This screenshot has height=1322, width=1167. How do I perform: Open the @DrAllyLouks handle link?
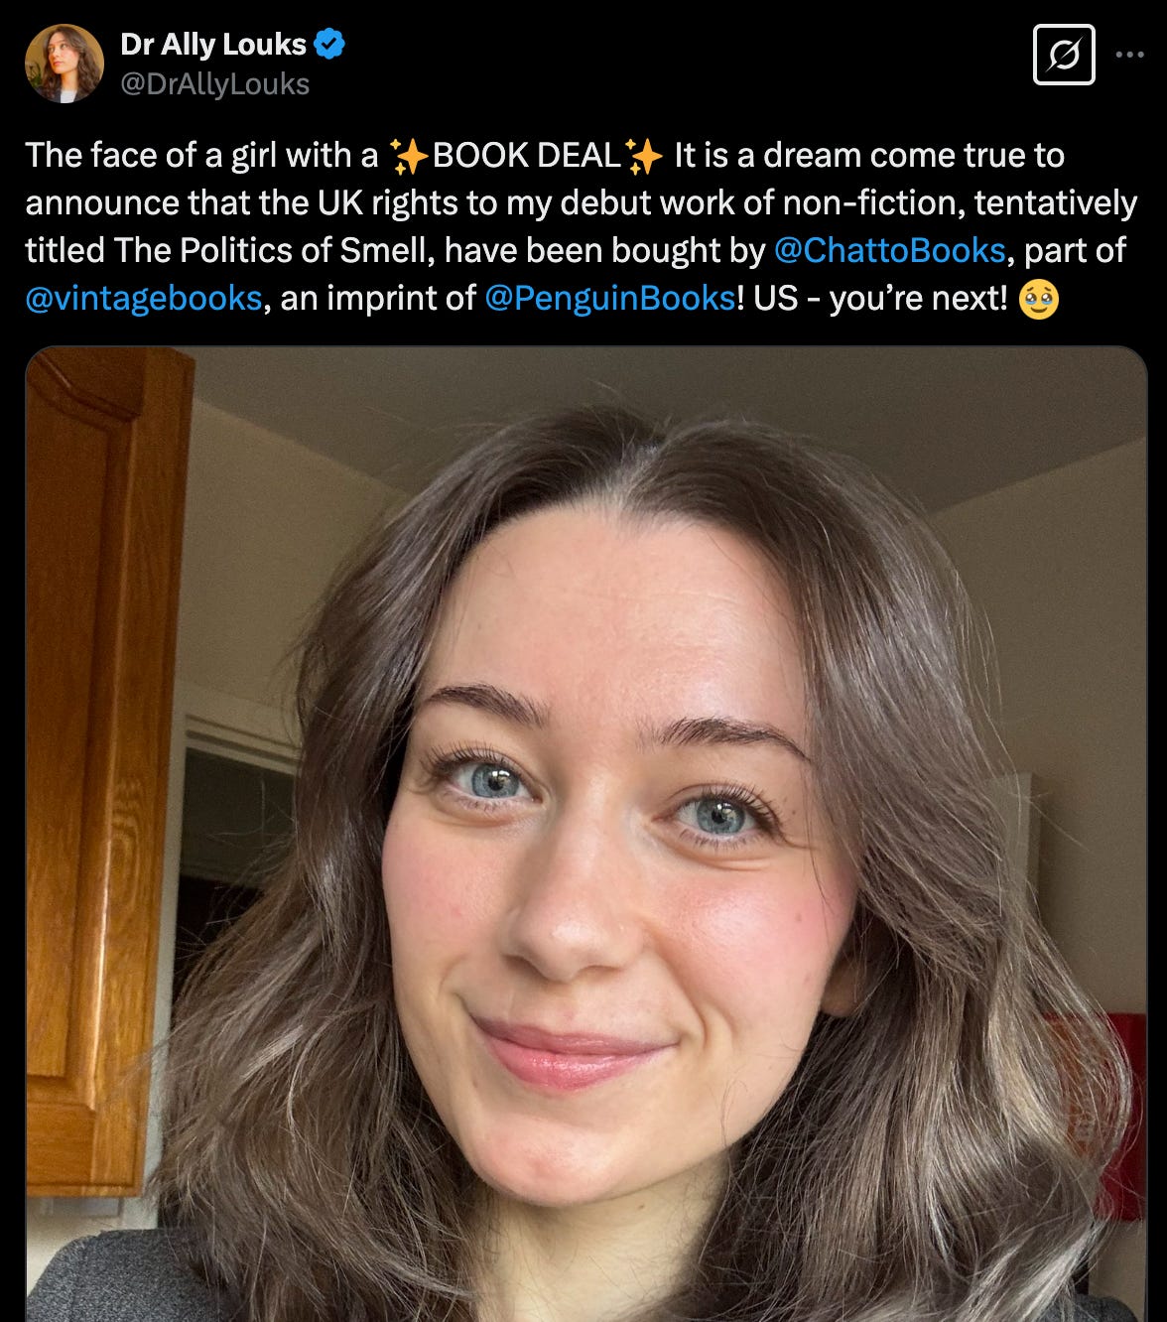click(215, 84)
